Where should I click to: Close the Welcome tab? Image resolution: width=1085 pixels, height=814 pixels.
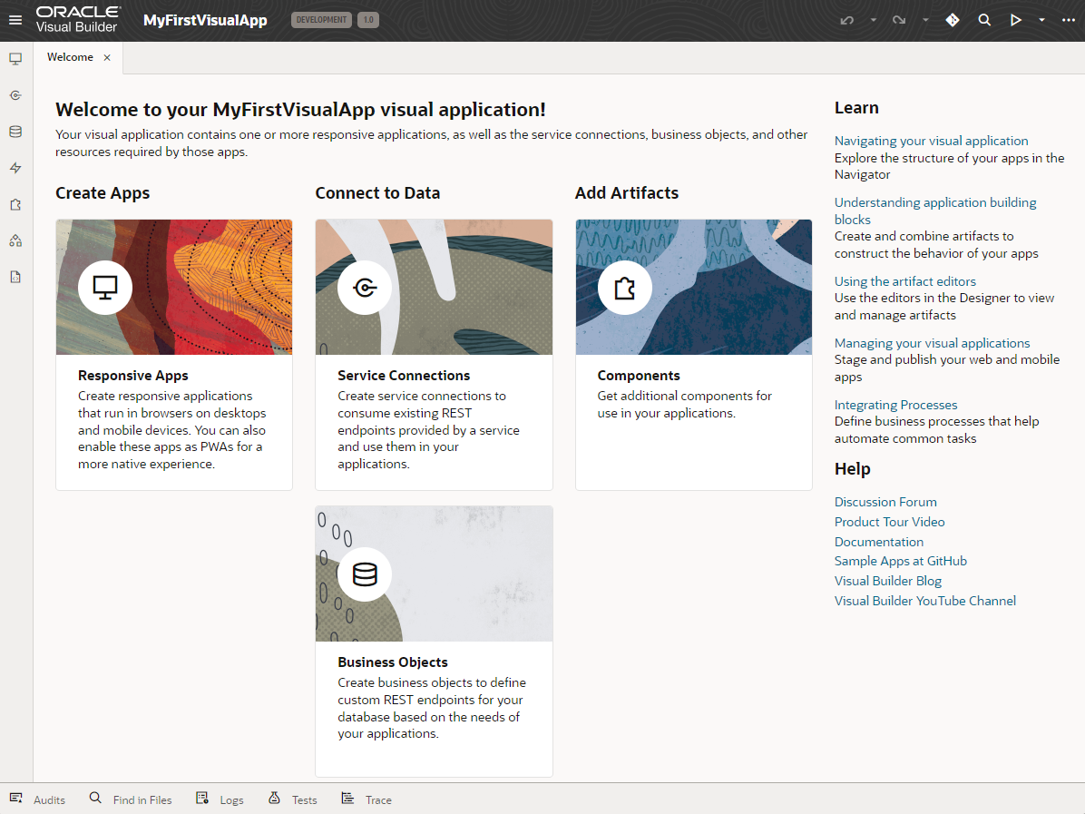pyautogui.click(x=107, y=57)
